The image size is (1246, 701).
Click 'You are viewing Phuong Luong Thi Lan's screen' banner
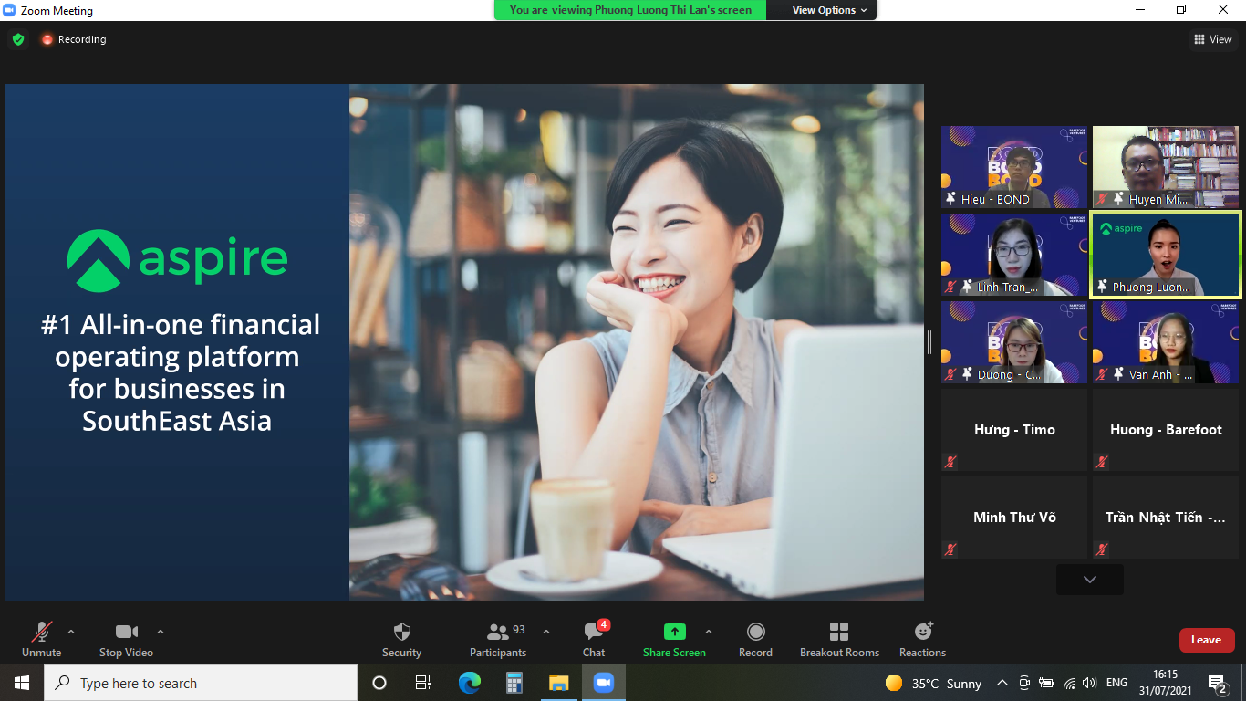coord(630,10)
